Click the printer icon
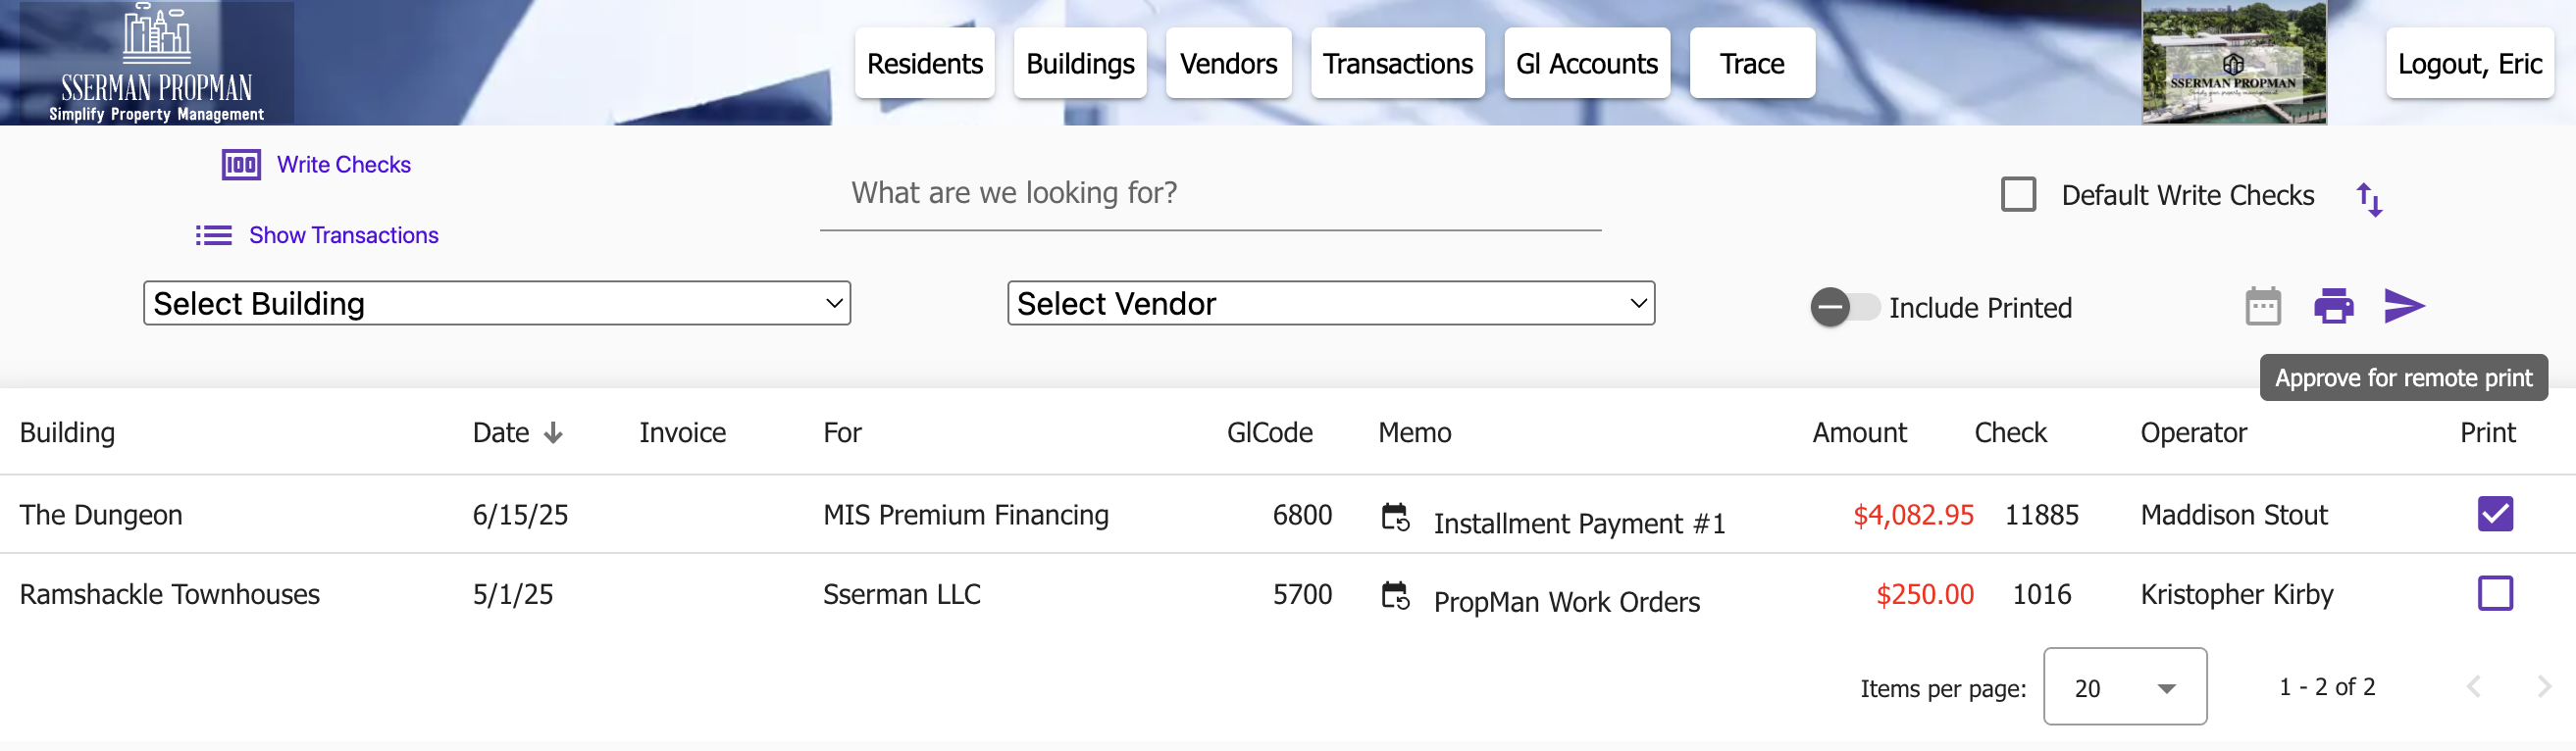The image size is (2576, 751). (x=2333, y=306)
